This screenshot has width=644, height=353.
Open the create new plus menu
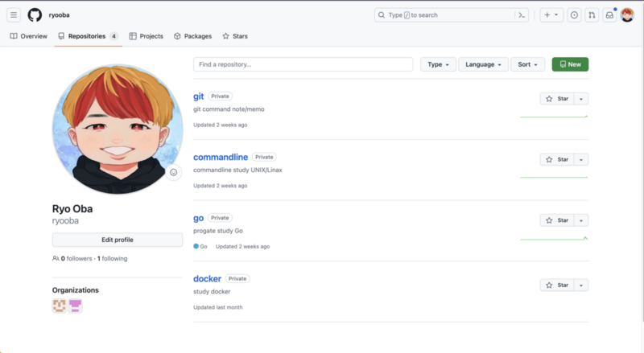click(x=551, y=15)
